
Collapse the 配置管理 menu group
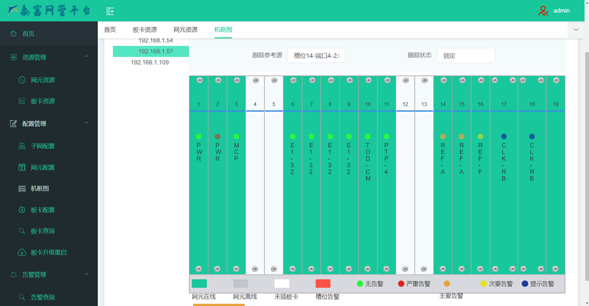[87, 123]
